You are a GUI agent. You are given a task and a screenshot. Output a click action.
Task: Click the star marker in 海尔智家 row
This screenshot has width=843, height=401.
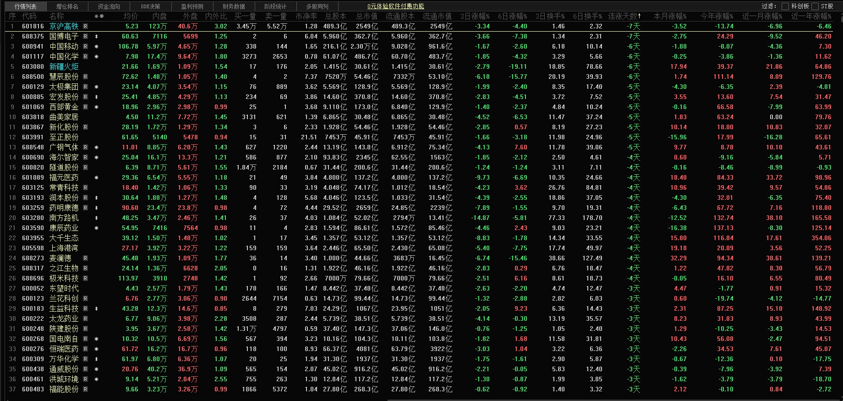coord(96,158)
